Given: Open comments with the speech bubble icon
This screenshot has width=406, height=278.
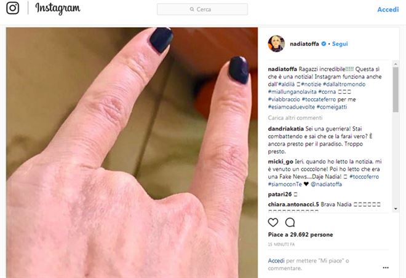Looking at the screenshot, I should pos(290,222).
